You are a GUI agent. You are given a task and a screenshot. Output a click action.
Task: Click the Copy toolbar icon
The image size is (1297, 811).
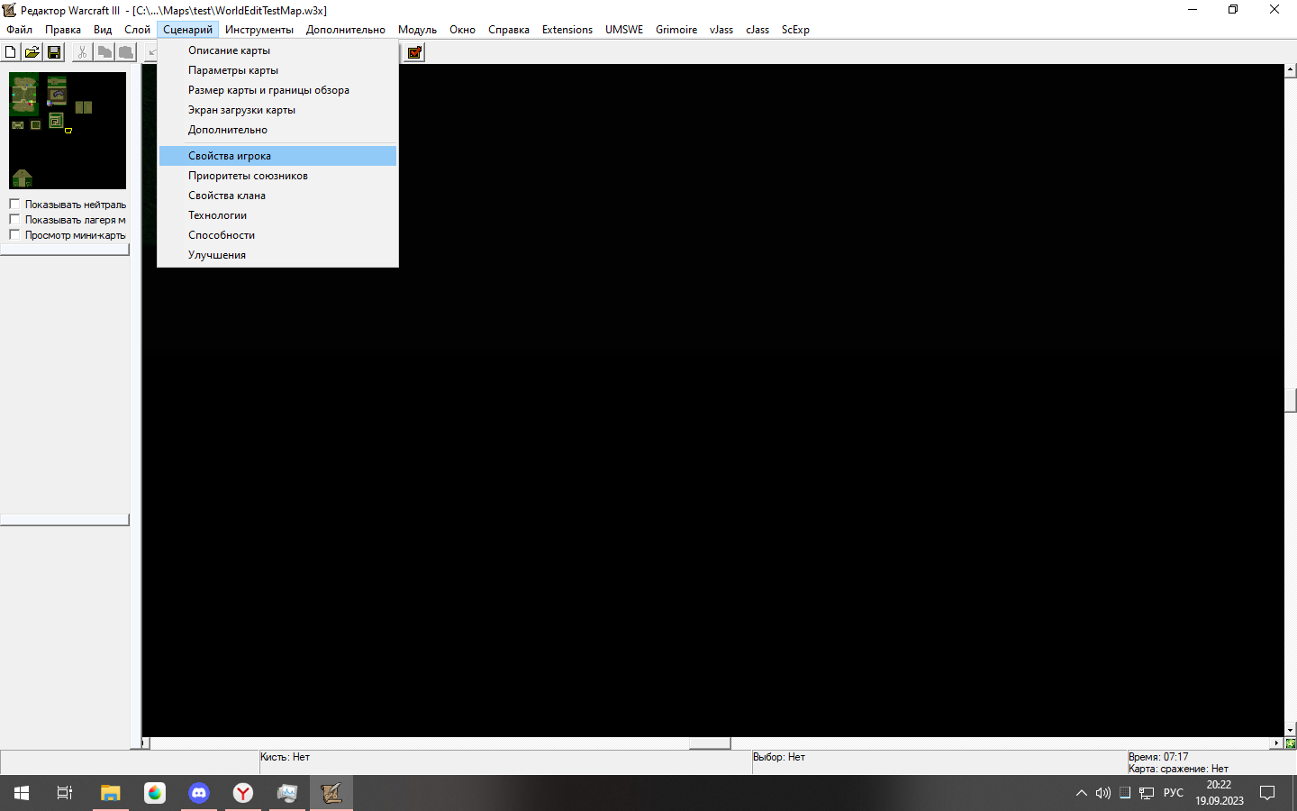pyautogui.click(x=104, y=52)
